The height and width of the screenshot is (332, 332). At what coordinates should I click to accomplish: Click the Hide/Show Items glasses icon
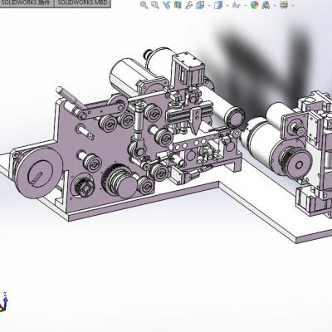pos(236,5)
